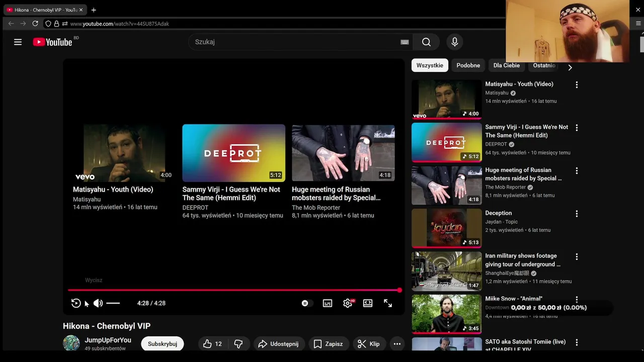The width and height of the screenshot is (644, 362).
Task: Select the Dla Ciebie filter chip
Action: 507,65
